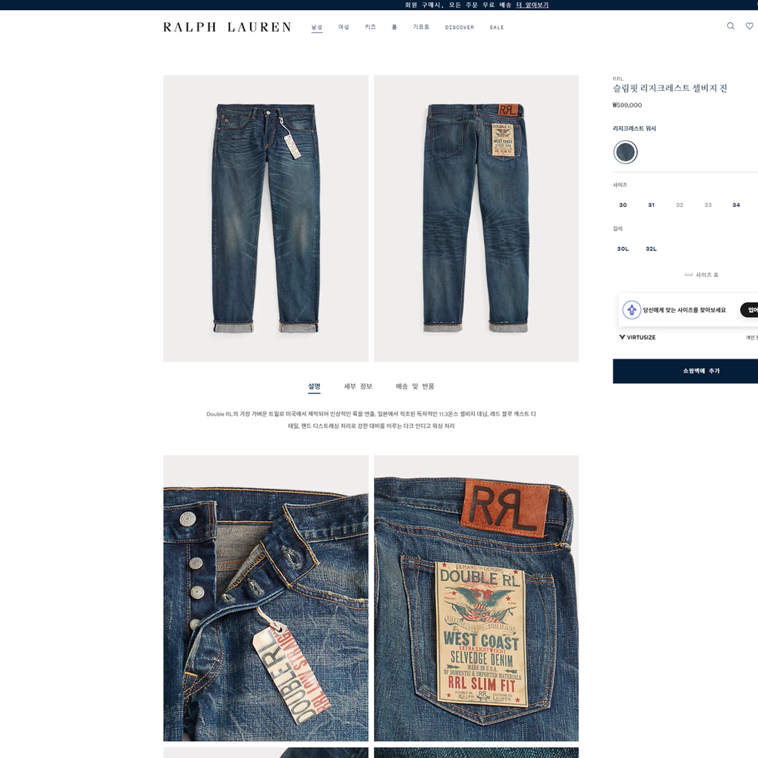Add the jeans to the shopping bag
This screenshot has height=758, width=758.
pyautogui.click(x=685, y=371)
